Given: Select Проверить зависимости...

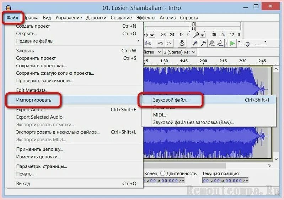Looking at the screenshot, I should point(74,81).
